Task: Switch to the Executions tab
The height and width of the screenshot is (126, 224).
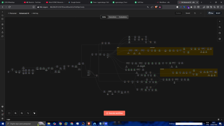Action: 112,17
